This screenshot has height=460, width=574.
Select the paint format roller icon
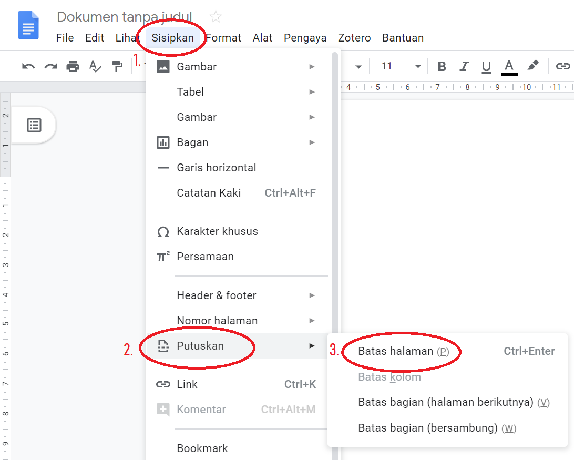tap(117, 66)
